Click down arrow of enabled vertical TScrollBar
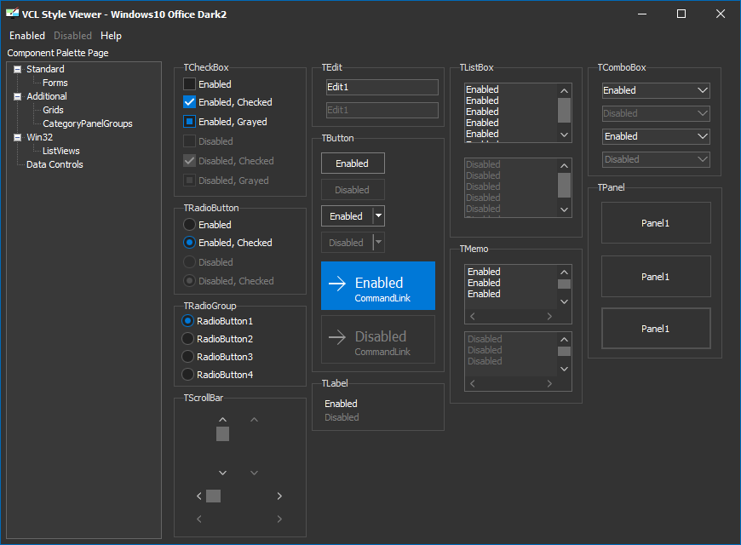 222,473
